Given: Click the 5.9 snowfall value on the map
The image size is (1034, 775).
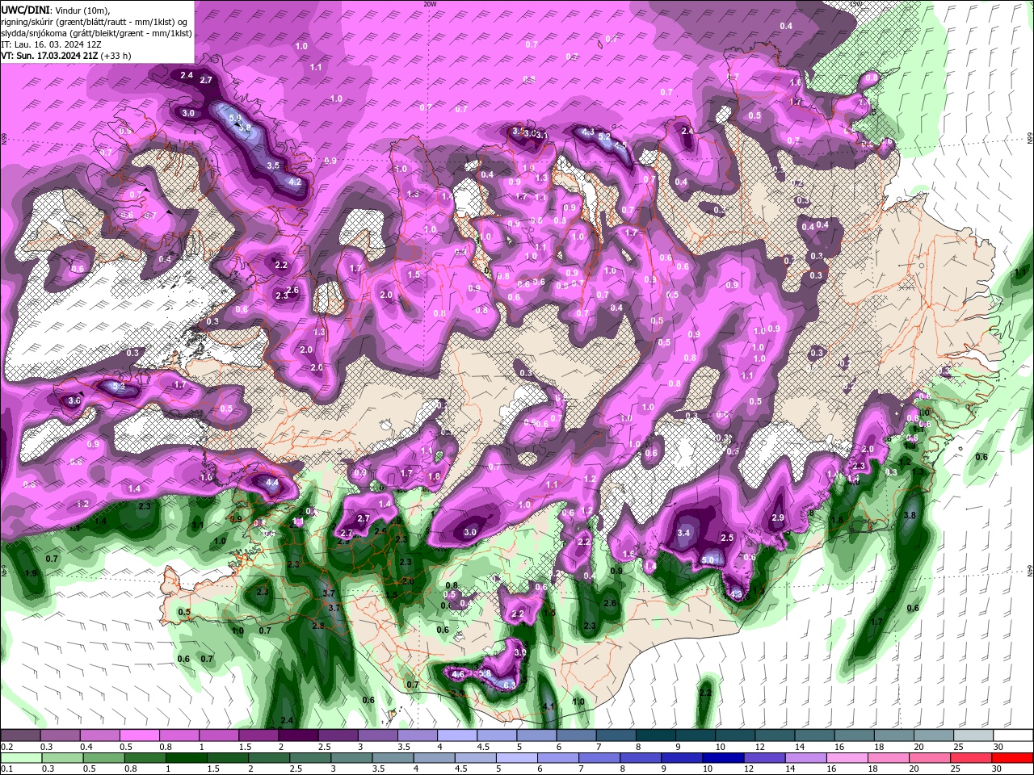Looking at the screenshot, I should pyautogui.click(x=235, y=118).
